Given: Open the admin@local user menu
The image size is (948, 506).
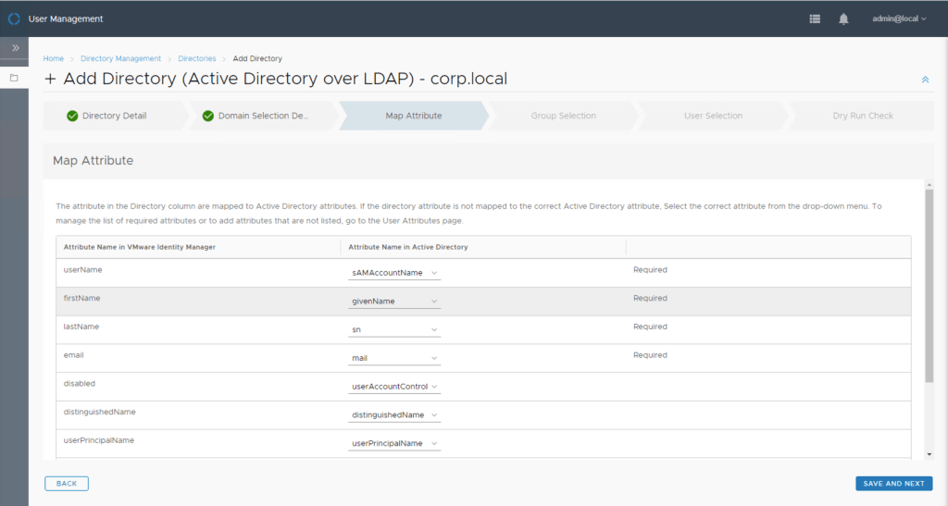Looking at the screenshot, I should tap(898, 19).
